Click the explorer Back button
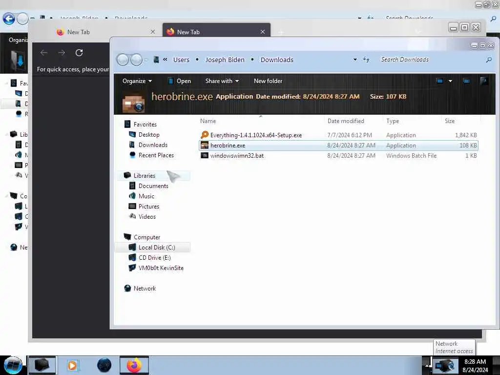This screenshot has width=500, height=375. (123, 60)
